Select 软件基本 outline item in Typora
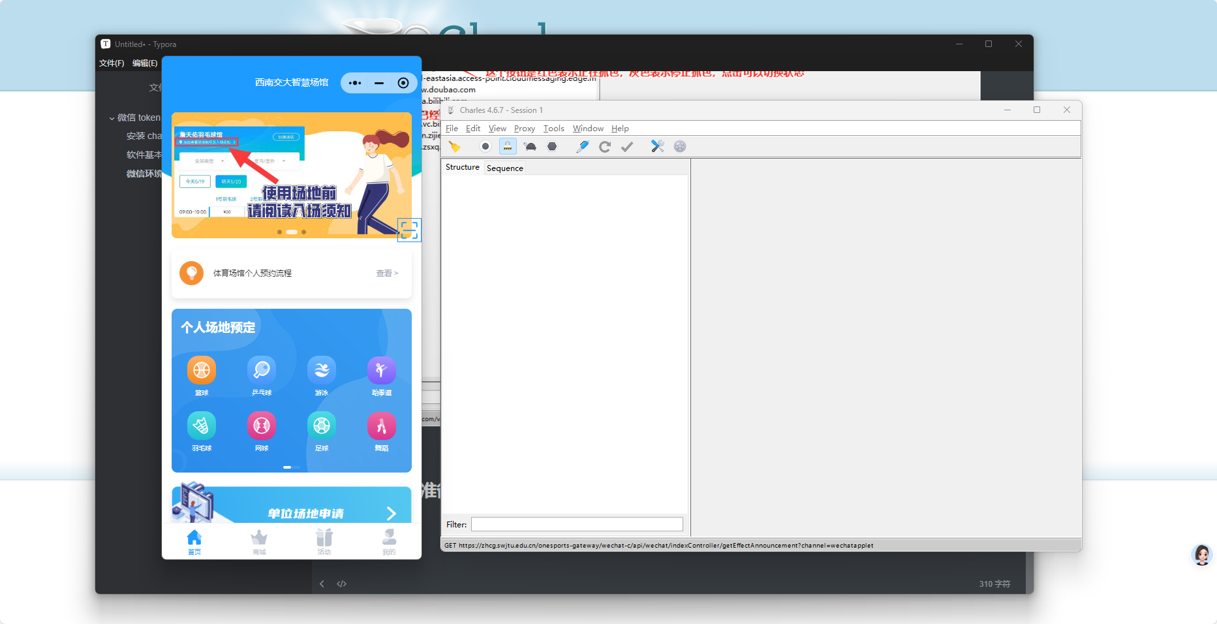 coord(144,155)
